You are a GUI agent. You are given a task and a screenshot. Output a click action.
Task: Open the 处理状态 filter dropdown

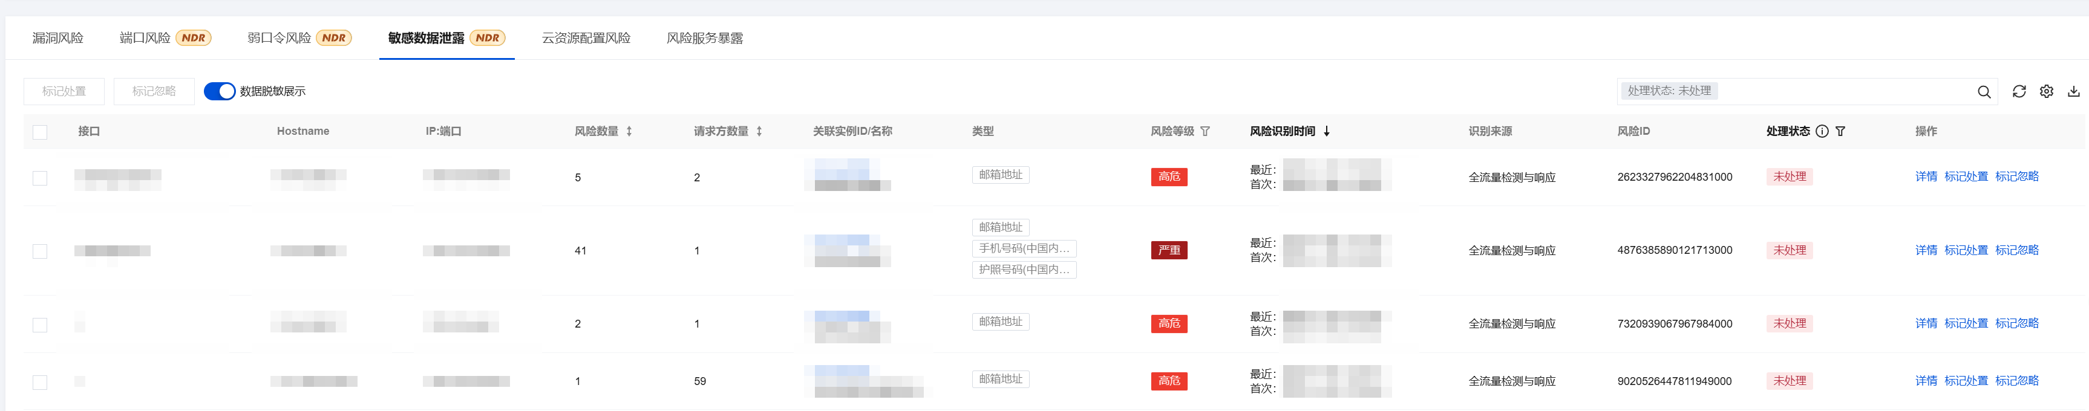[1841, 131]
